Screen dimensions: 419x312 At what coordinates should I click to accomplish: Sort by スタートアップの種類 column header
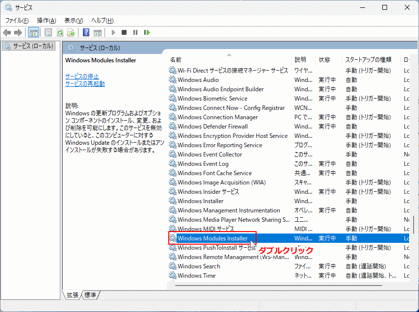click(x=371, y=59)
